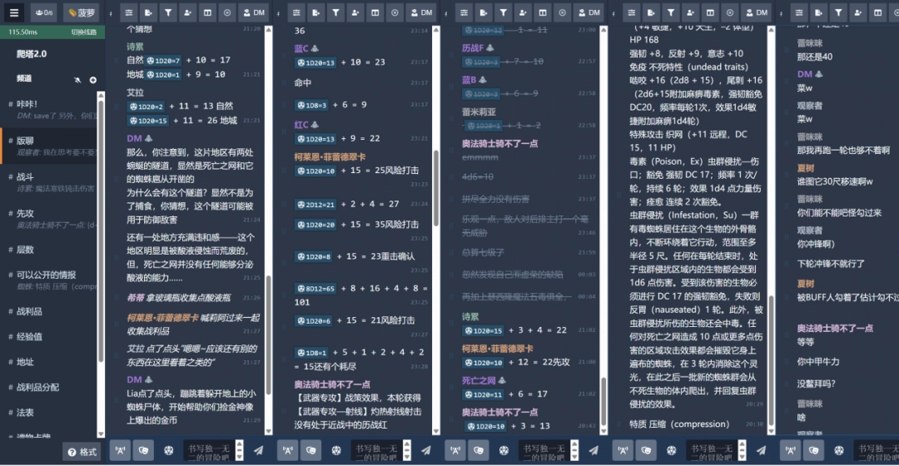Viewport: 899px width, 466px height.
Task: Open the hamburger main menu
Action: pyautogui.click(x=14, y=12)
